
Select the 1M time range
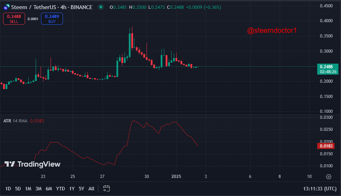coord(28,189)
